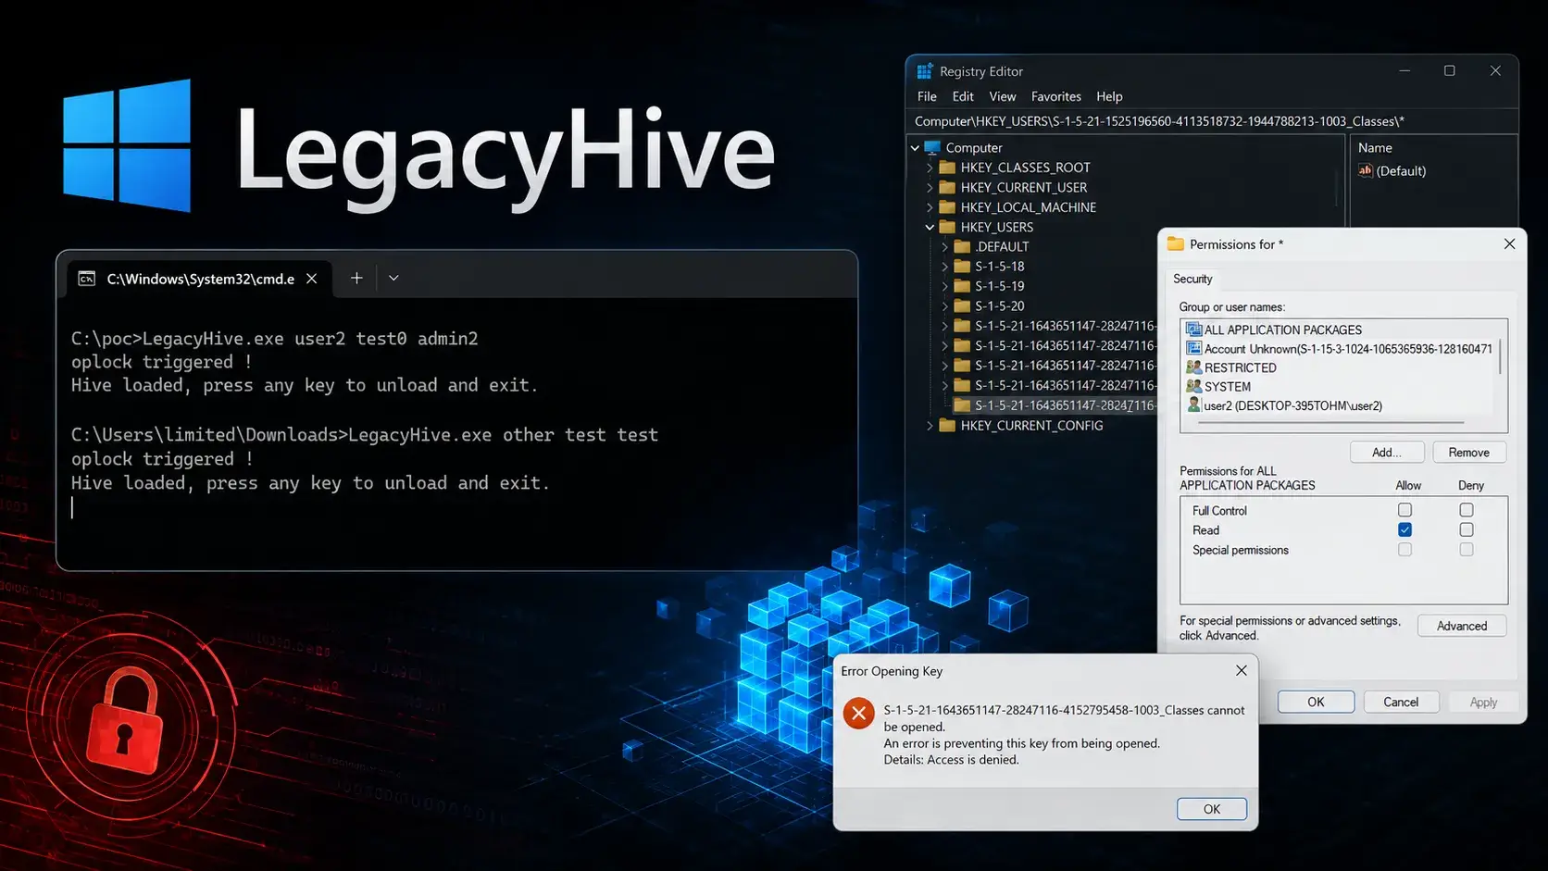Toggle Special permissions Deny checkbox
1548x871 pixels.
click(1467, 550)
